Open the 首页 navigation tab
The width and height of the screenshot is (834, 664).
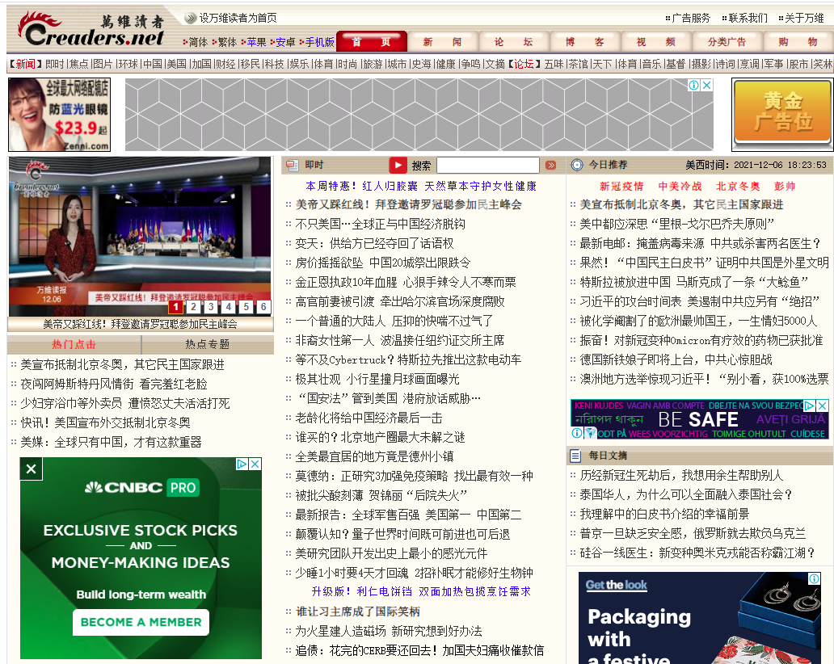click(372, 41)
